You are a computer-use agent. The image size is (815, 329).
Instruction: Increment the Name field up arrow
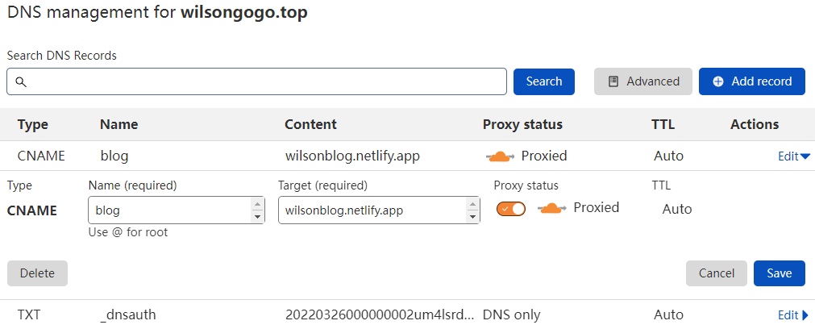pos(258,204)
